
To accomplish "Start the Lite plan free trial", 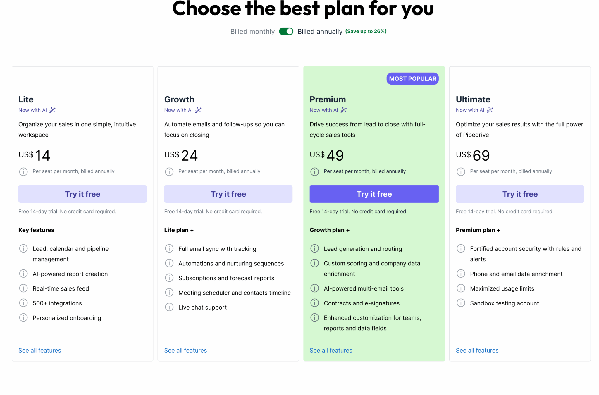I will point(82,194).
